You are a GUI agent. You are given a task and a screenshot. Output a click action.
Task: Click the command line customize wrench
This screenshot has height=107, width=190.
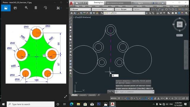(113, 92)
